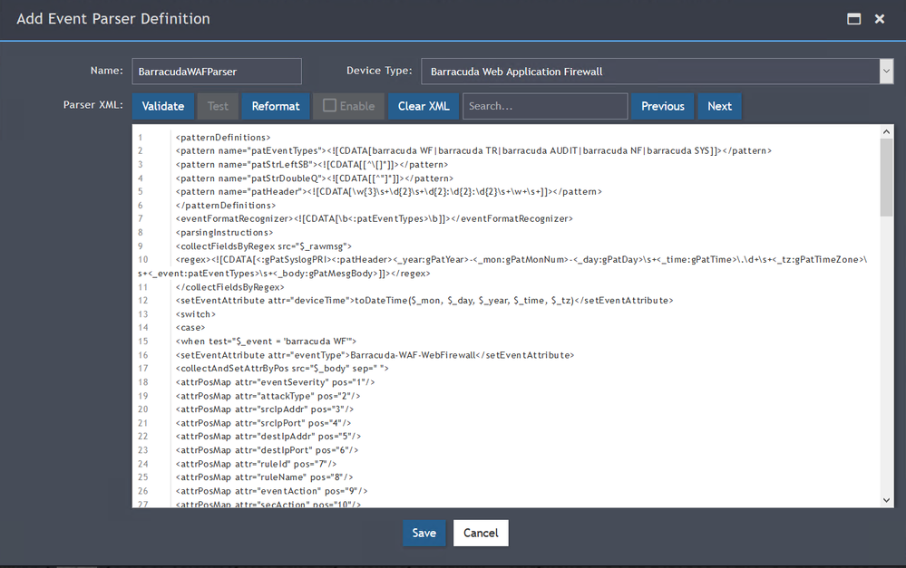Click the attrPosMap srcIpPort line
906x568 pixels.
coord(263,424)
